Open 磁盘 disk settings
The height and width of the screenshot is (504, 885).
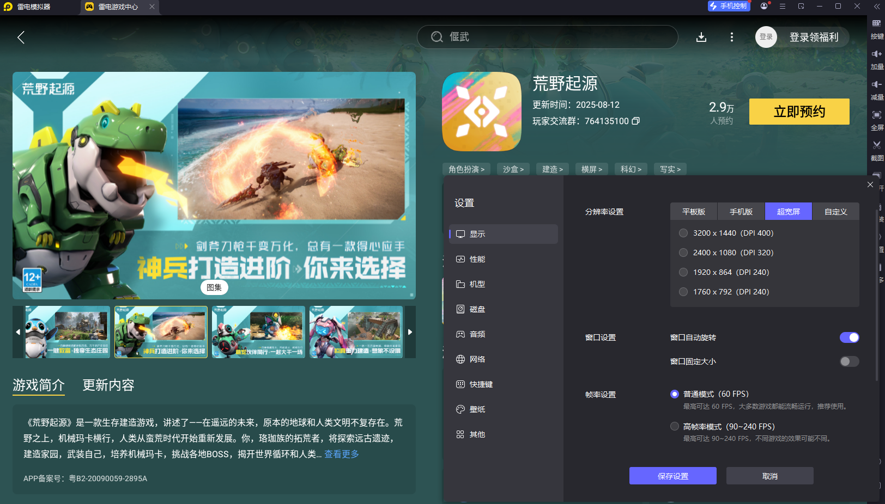[x=504, y=309]
